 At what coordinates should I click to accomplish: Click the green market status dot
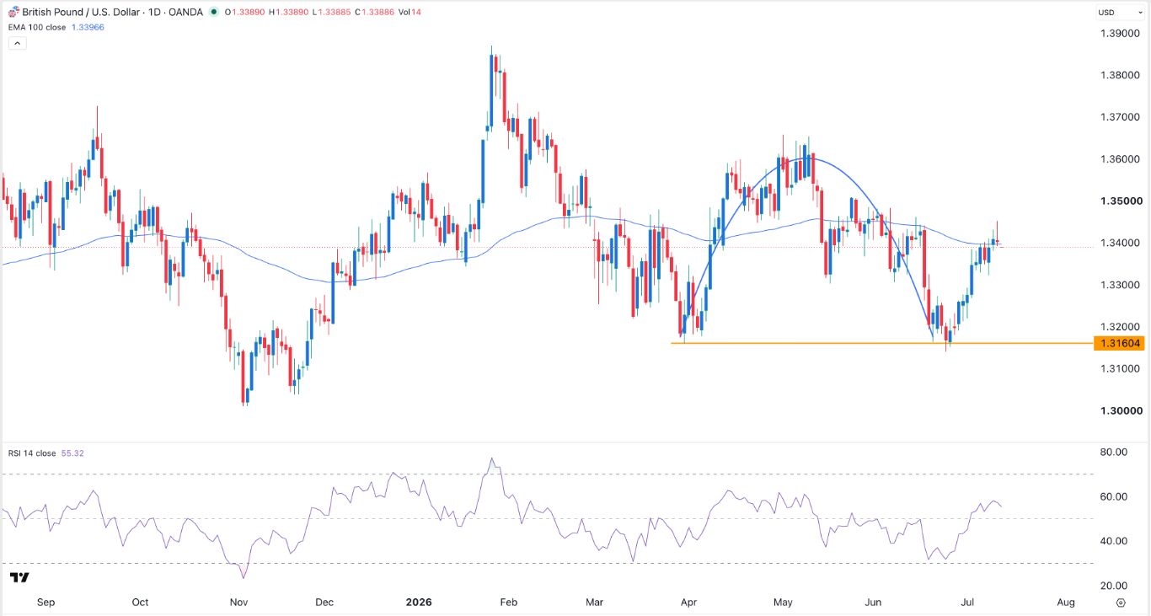click(x=214, y=12)
